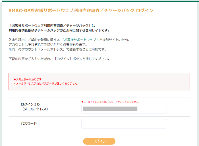Click the 下記の内容をご入力いただき instruction line

click(59, 59)
